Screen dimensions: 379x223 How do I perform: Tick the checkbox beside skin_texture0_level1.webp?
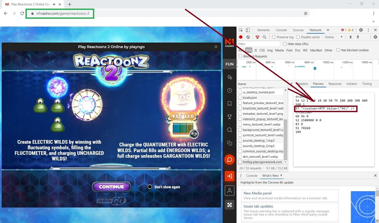pyautogui.click(x=240, y=157)
